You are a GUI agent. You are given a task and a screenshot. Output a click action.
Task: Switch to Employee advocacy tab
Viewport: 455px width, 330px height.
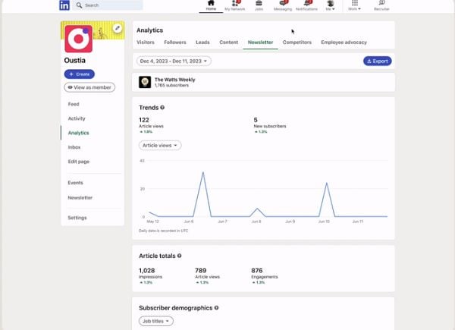[344, 42]
